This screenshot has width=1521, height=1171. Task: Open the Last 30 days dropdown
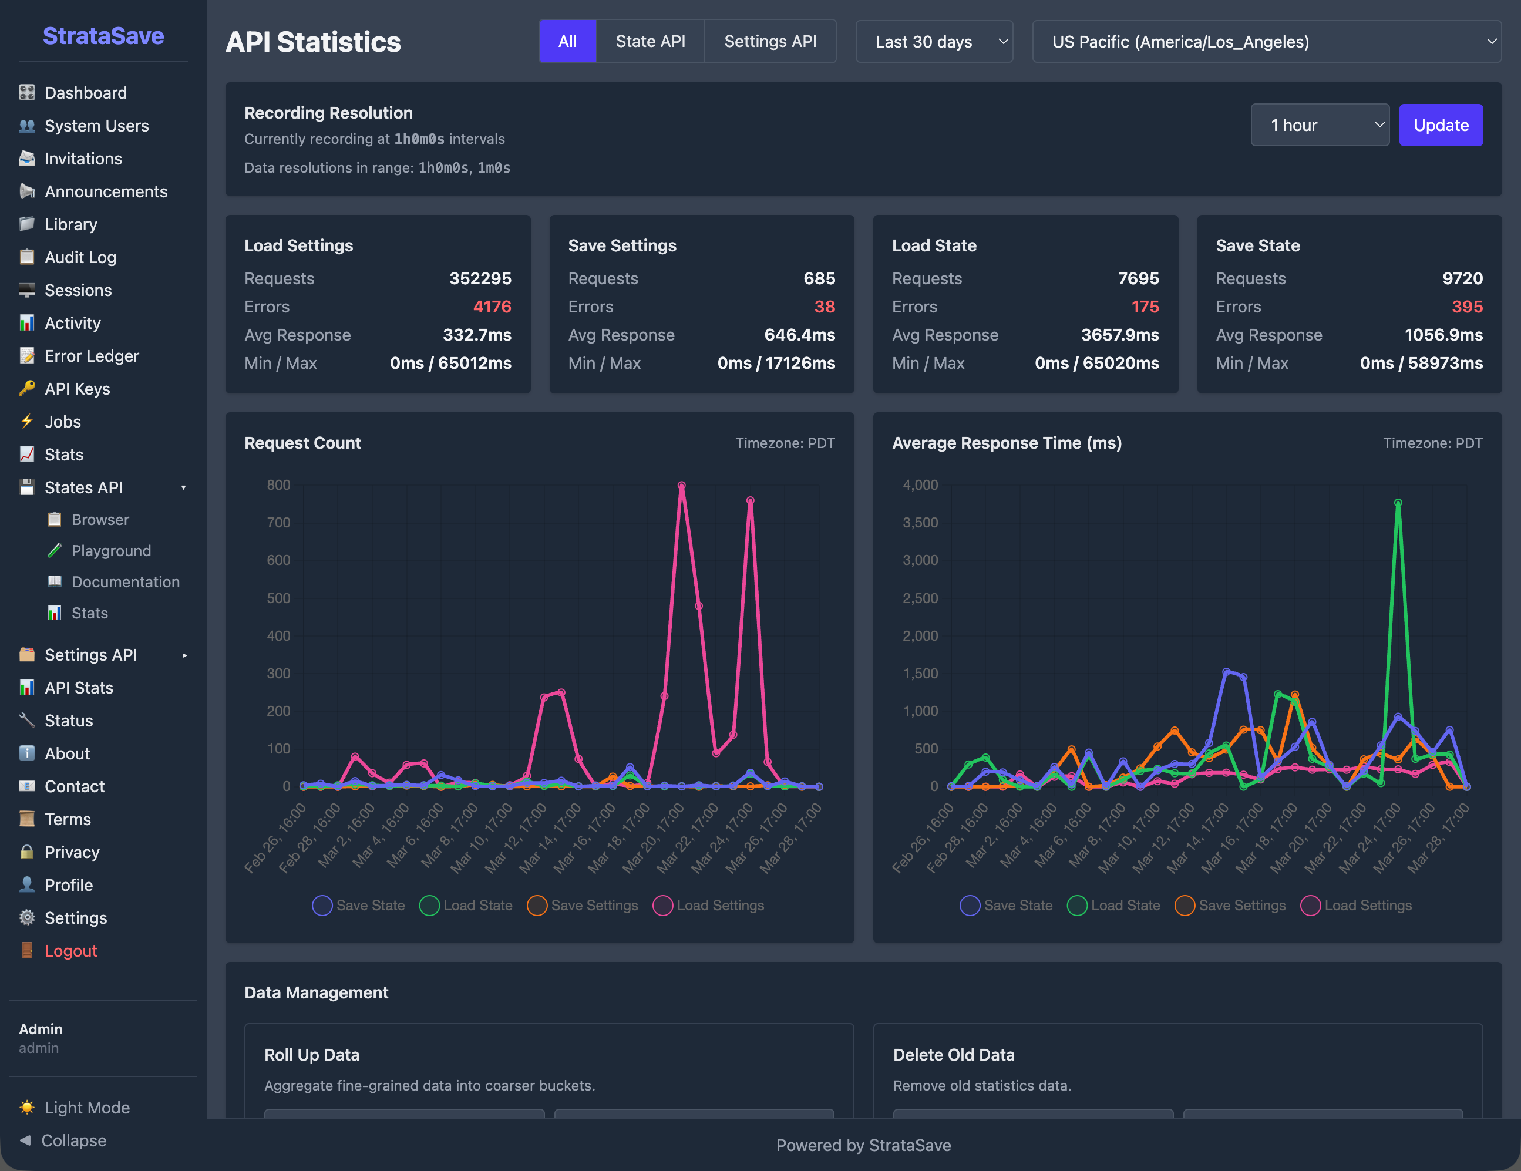click(x=934, y=41)
